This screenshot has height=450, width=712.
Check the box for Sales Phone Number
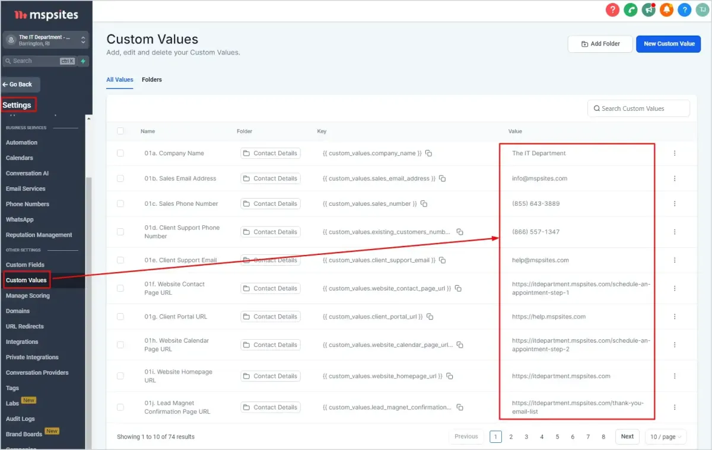pos(120,203)
